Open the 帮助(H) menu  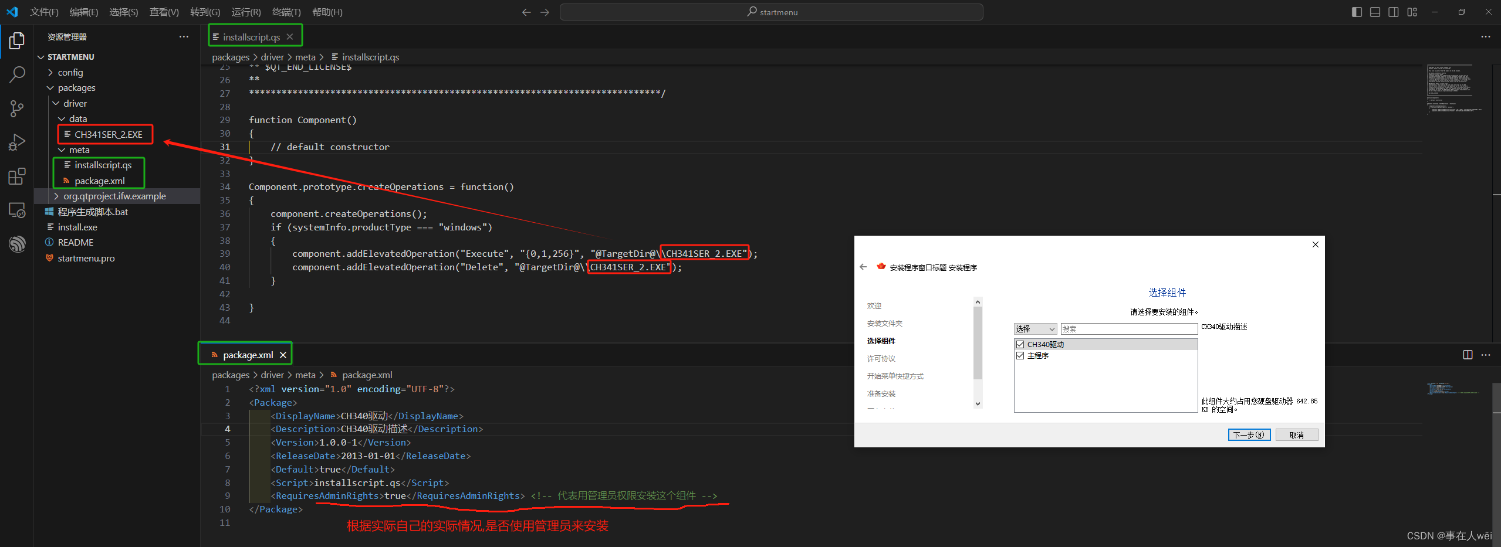pos(327,12)
